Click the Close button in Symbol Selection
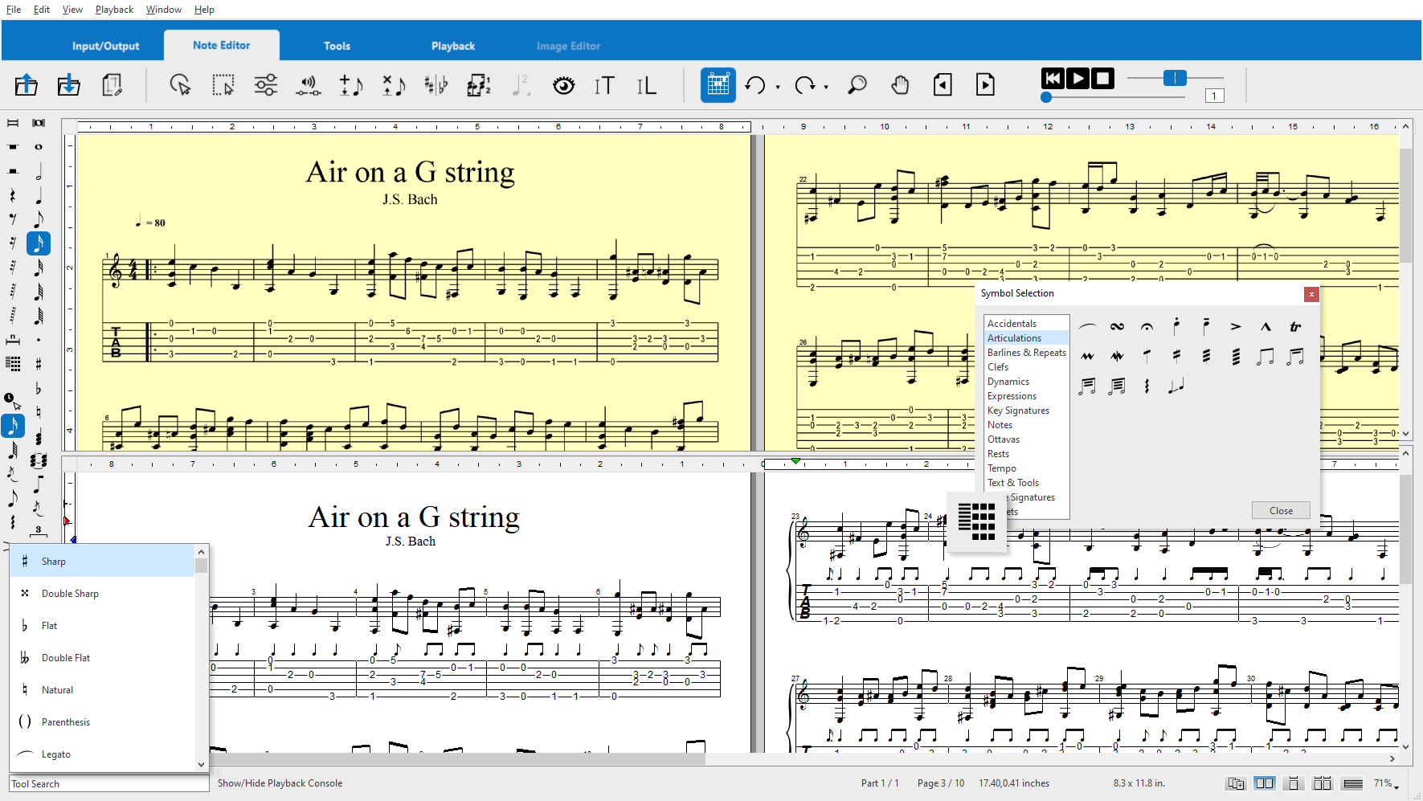Screen dimensions: 1423x801 [x=1281, y=511]
